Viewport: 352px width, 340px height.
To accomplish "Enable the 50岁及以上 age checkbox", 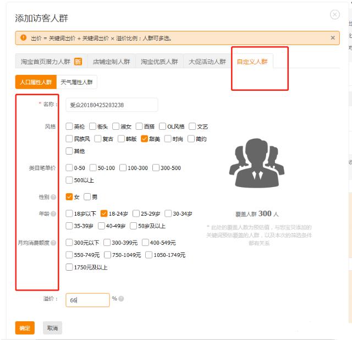I will (133, 226).
